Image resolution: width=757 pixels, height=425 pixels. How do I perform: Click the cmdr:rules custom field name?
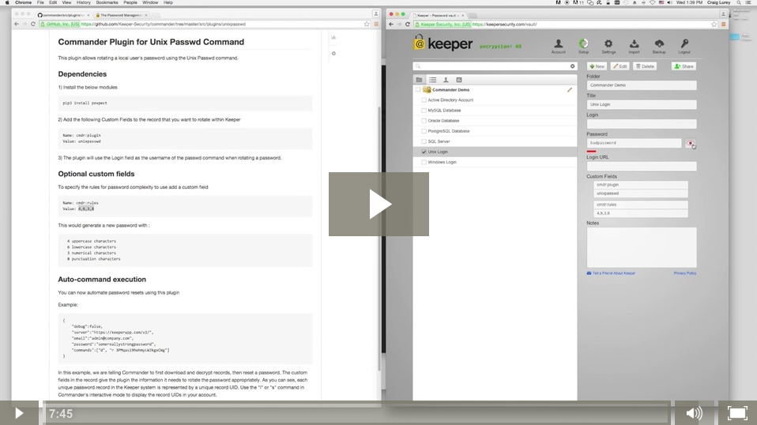click(x=641, y=205)
